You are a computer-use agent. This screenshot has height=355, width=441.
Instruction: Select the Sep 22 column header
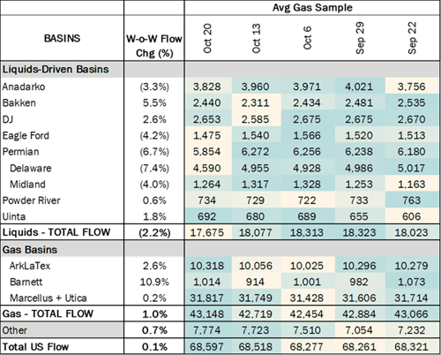[x=412, y=38]
